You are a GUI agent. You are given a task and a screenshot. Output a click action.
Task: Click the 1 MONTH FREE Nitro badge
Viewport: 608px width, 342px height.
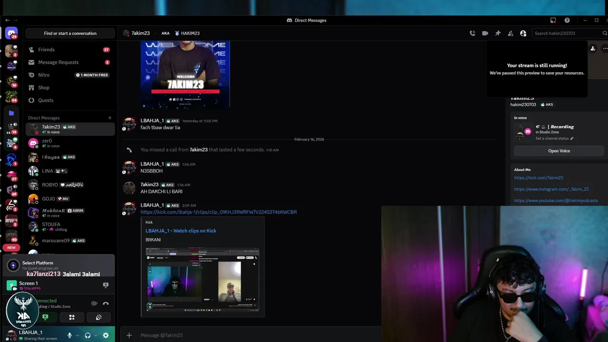click(92, 75)
